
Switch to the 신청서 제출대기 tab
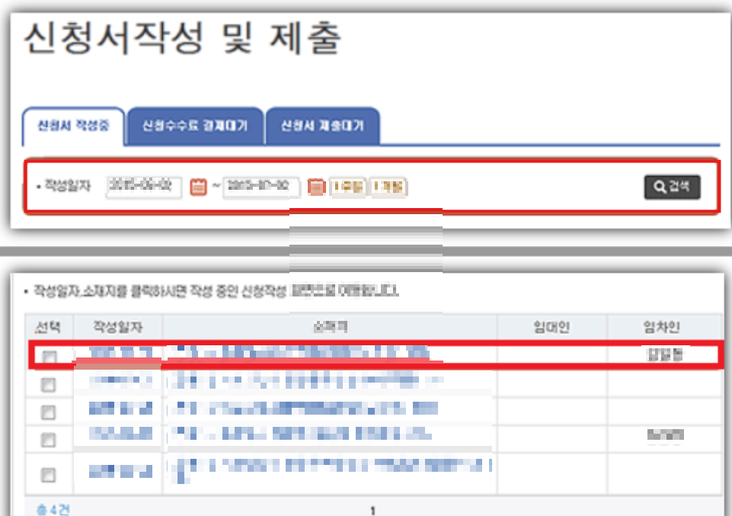click(323, 126)
